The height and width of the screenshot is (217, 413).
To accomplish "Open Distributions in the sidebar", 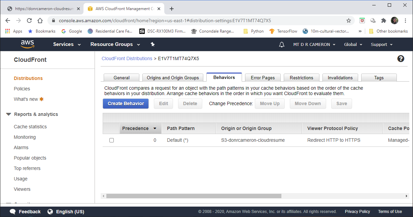I will (28, 78).
